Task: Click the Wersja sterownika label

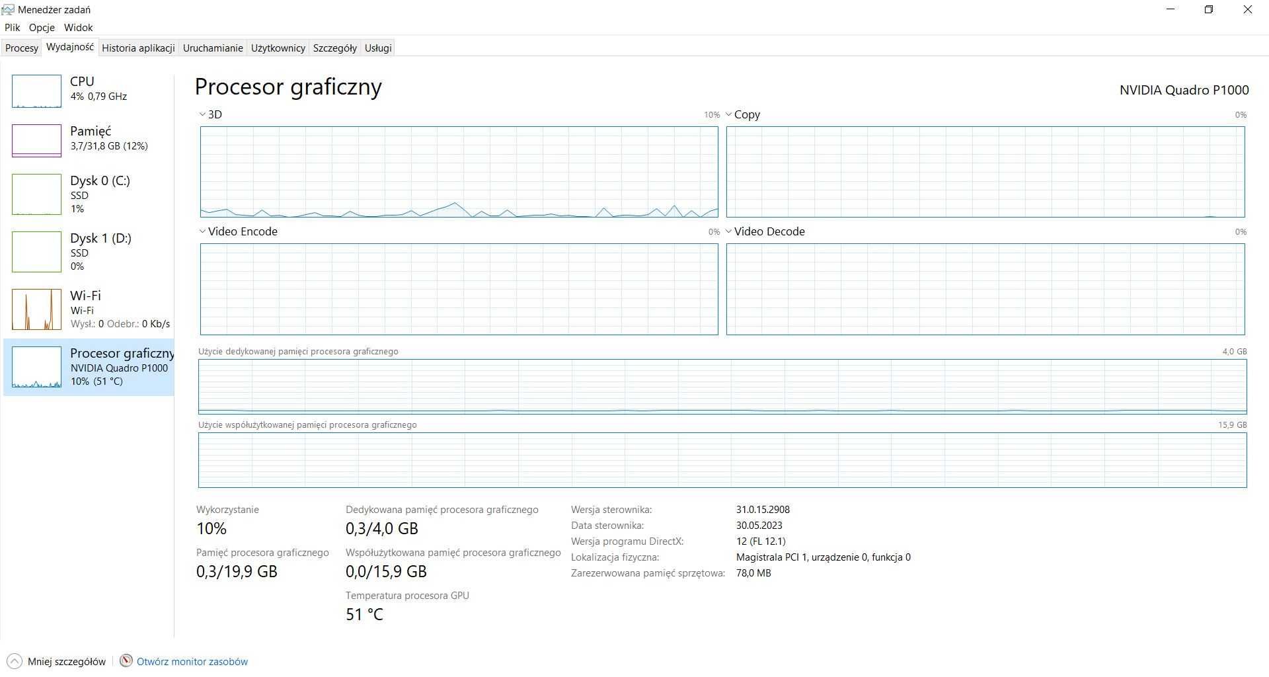Action: 611,510
